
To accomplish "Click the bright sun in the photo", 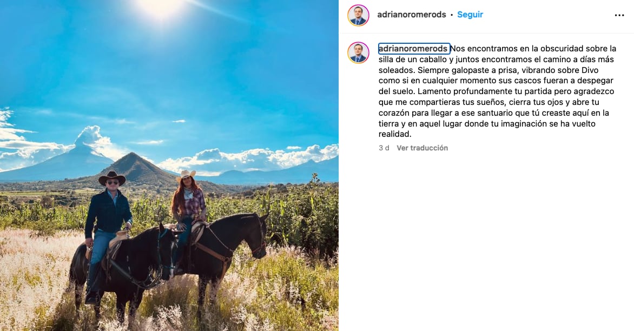I will tap(161, 7).
